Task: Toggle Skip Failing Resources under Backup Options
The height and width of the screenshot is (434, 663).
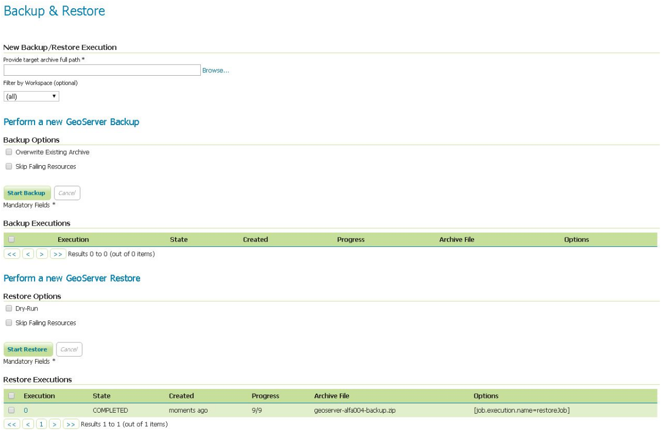Action: click(9, 166)
